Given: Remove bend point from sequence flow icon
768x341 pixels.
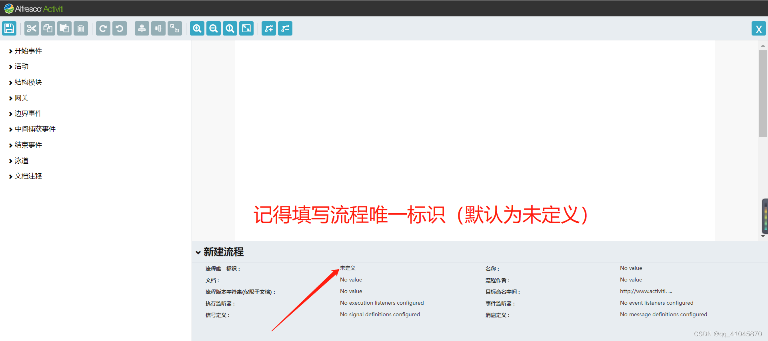Looking at the screenshot, I should click(x=285, y=28).
